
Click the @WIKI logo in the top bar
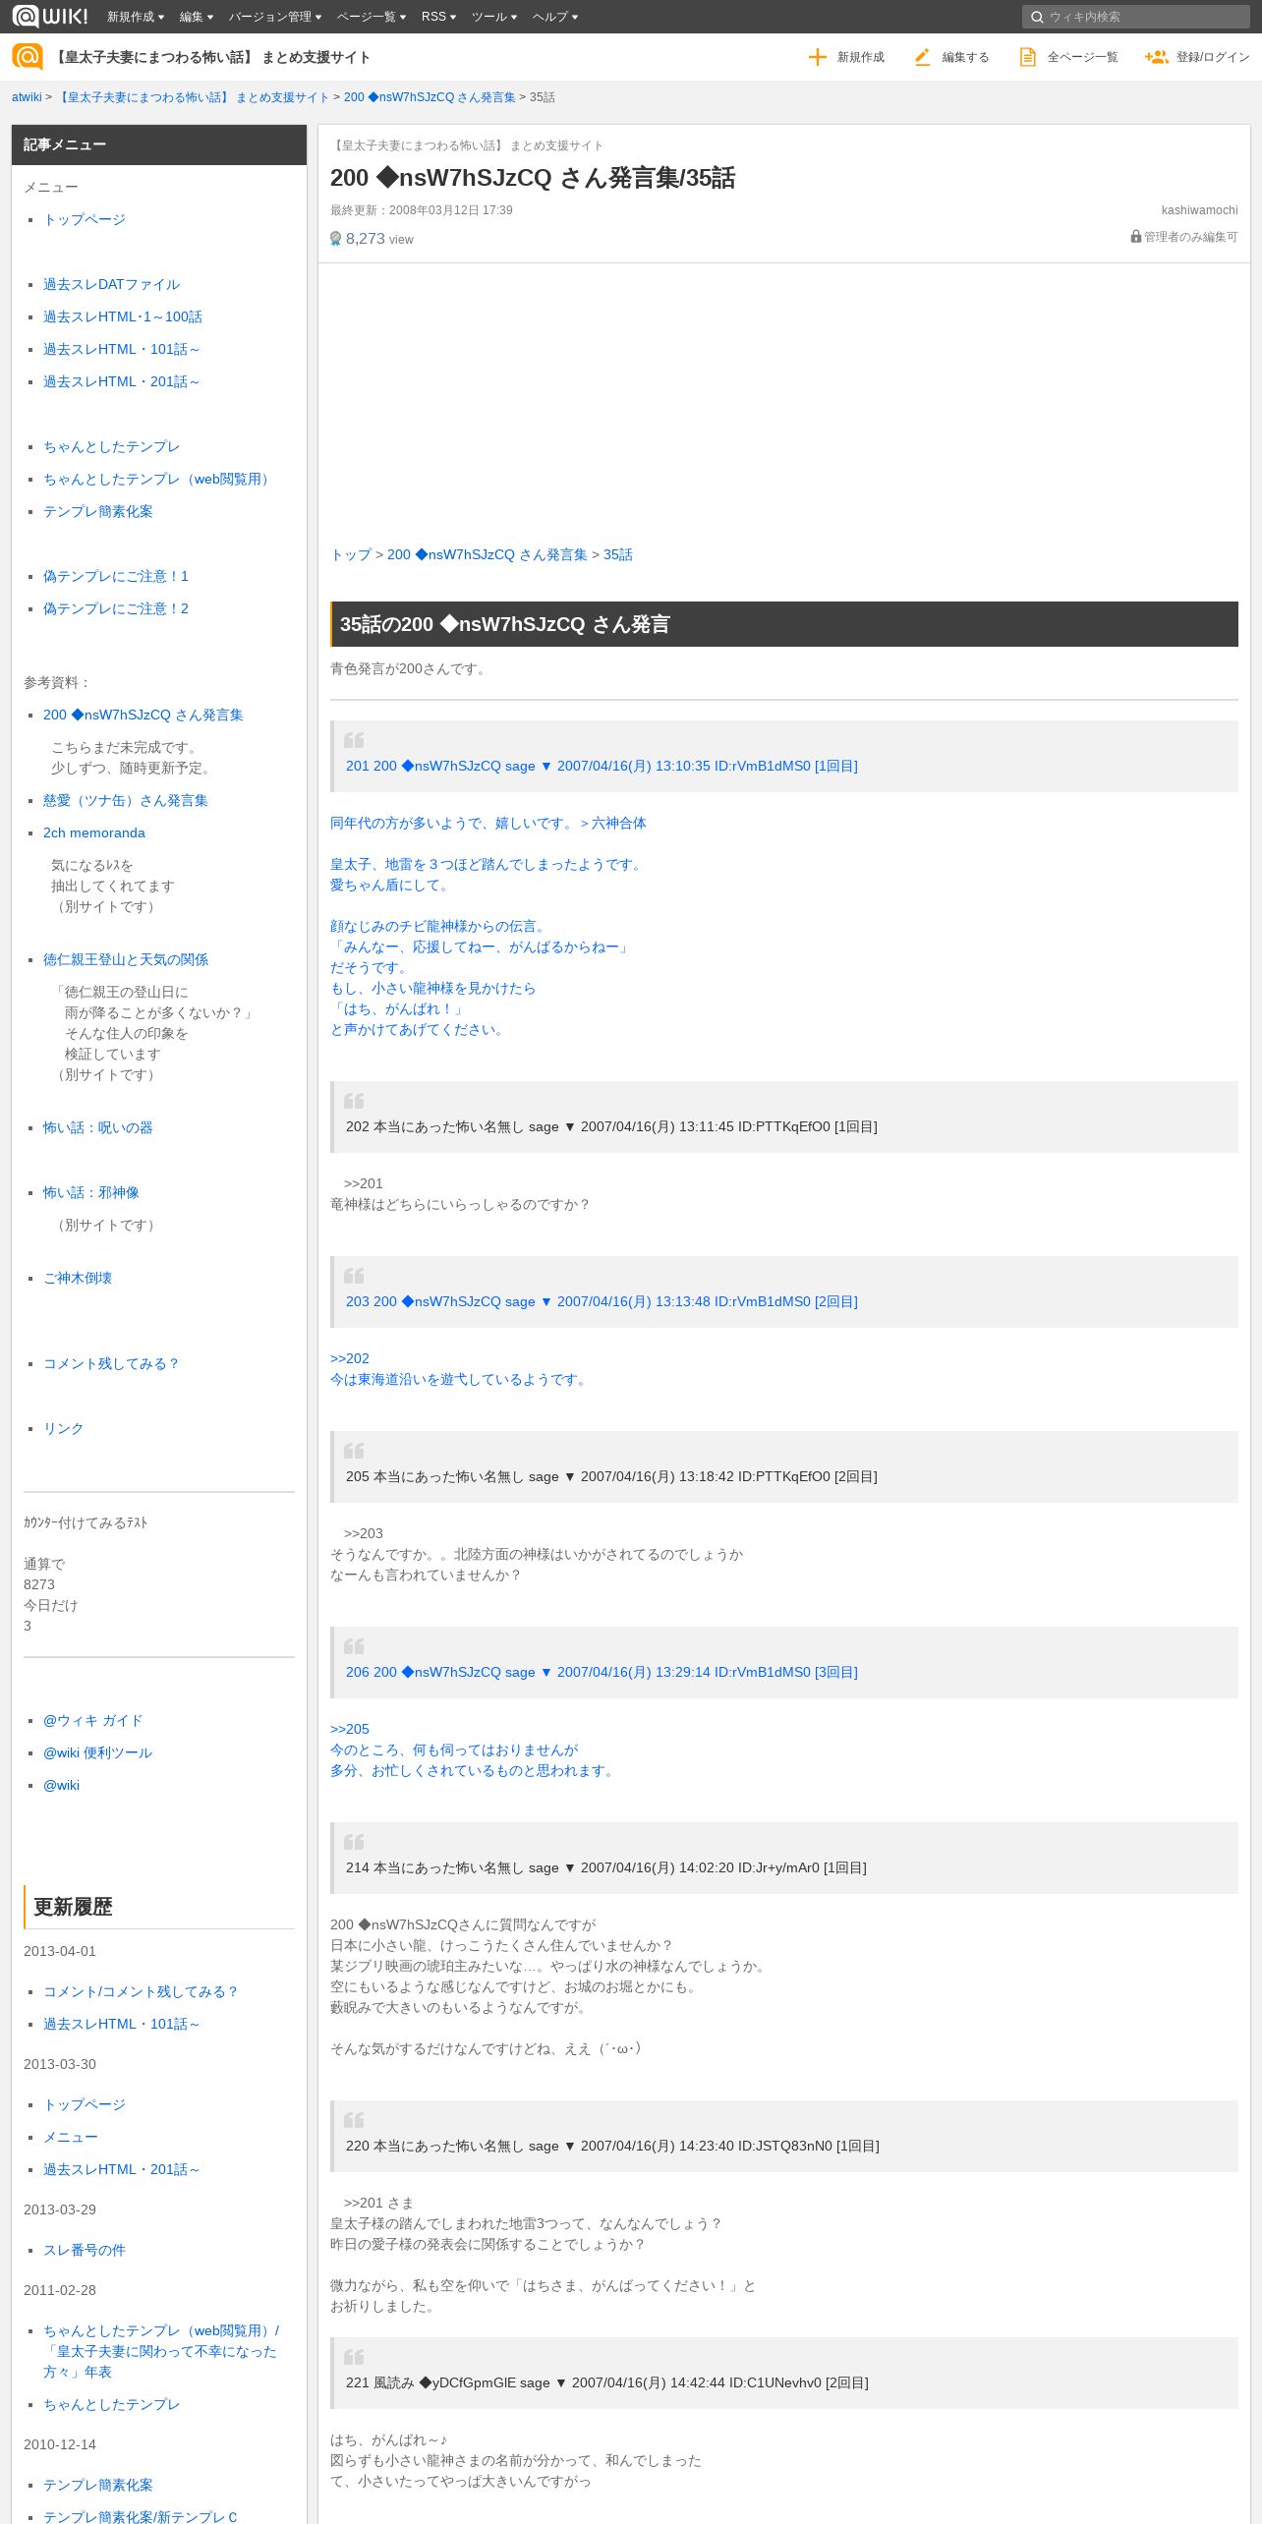coord(50,16)
